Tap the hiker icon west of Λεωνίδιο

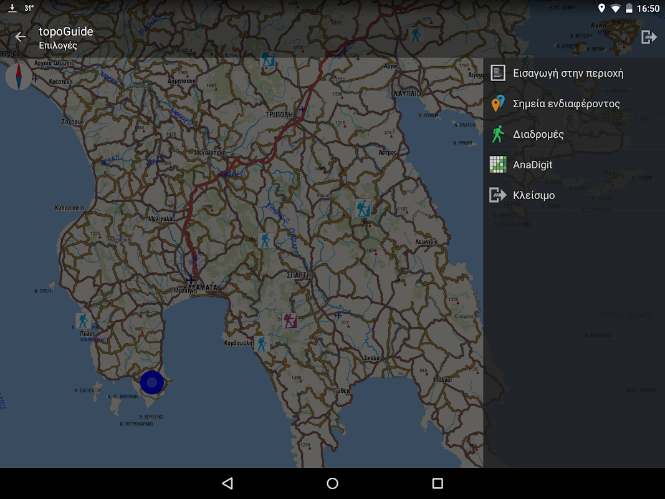tap(363, 208)
